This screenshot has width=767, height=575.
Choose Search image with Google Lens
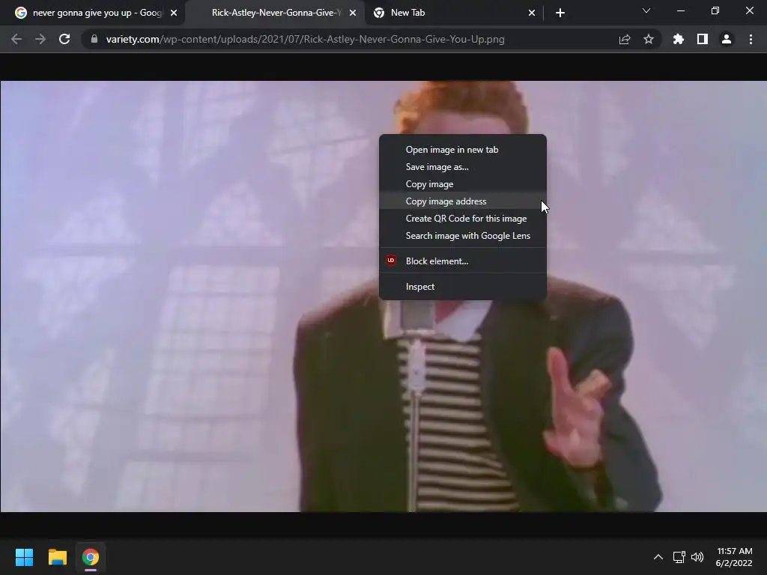(x=463, y=235)
